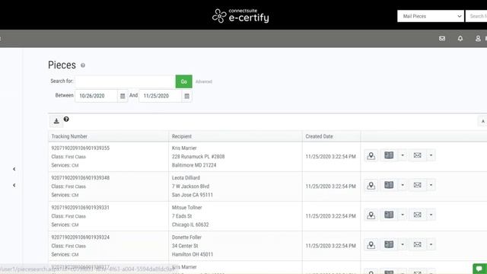The width and height of the screenshot is (487, 274).
Task: Click the And date field 11/25/2020
Action: [161, 96]
